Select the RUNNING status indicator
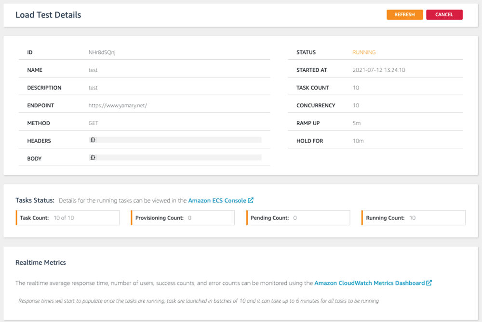The image size is (482, 322). [x=364, y=52]
